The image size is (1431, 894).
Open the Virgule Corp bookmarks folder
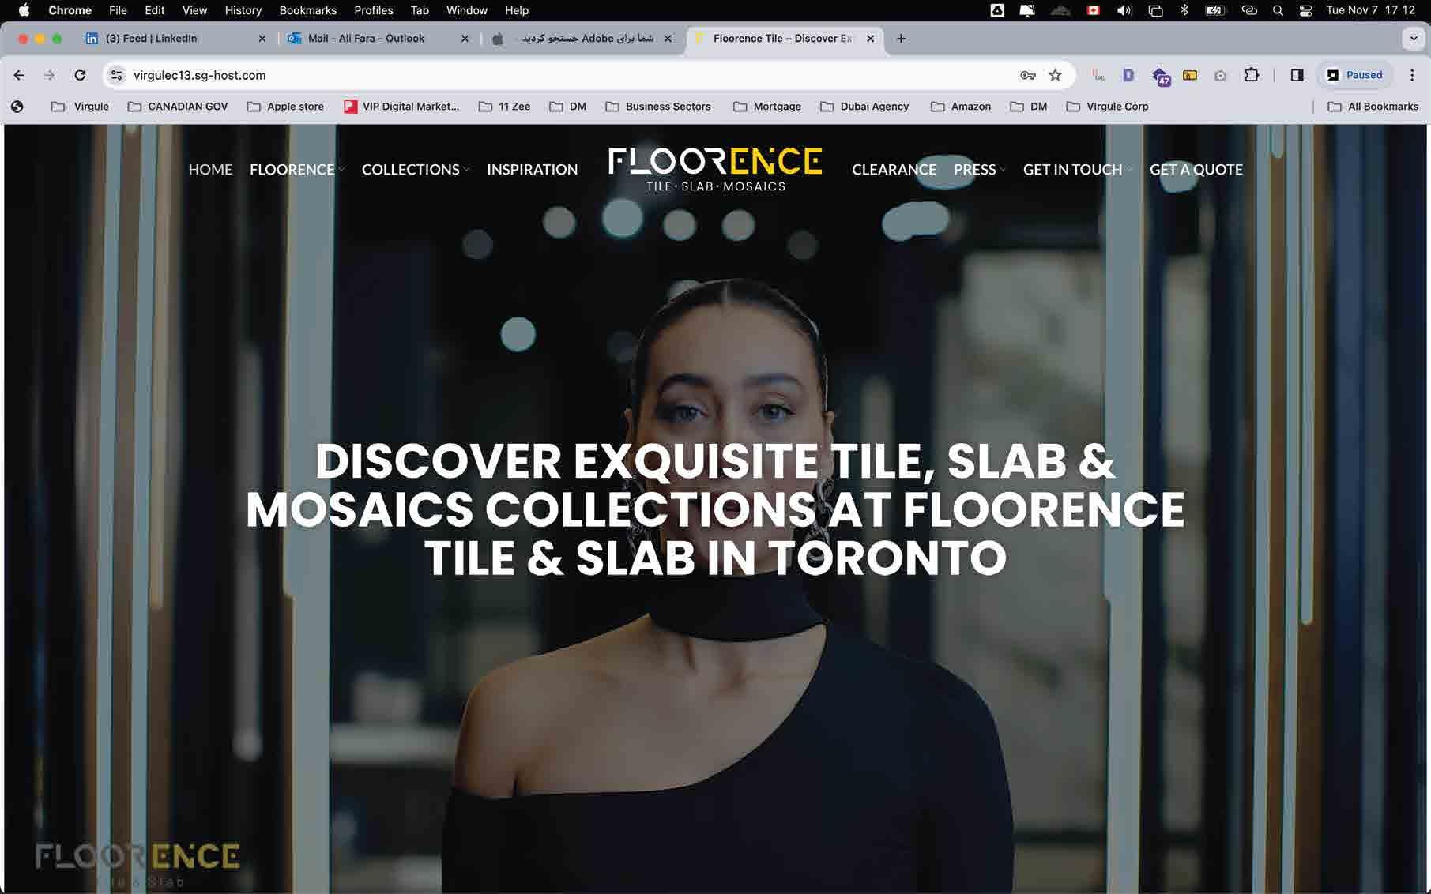point(1107,107)
